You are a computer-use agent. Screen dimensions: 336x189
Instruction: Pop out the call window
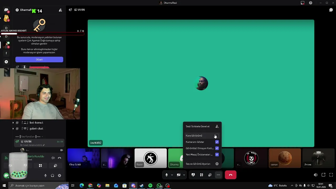323,175
